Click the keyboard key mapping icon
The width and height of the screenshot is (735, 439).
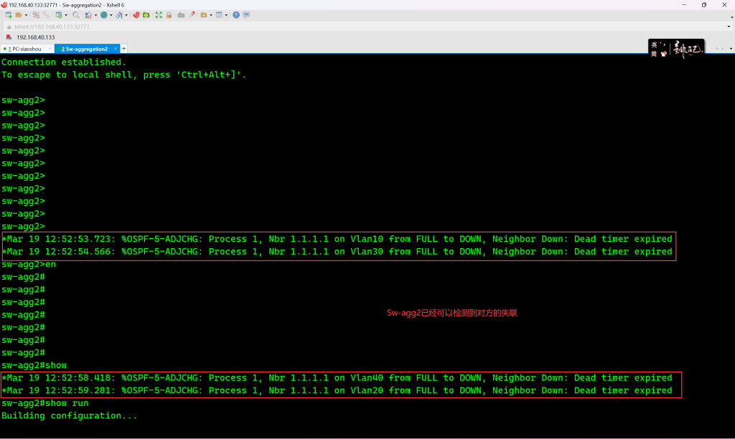[x=181, y=14]
